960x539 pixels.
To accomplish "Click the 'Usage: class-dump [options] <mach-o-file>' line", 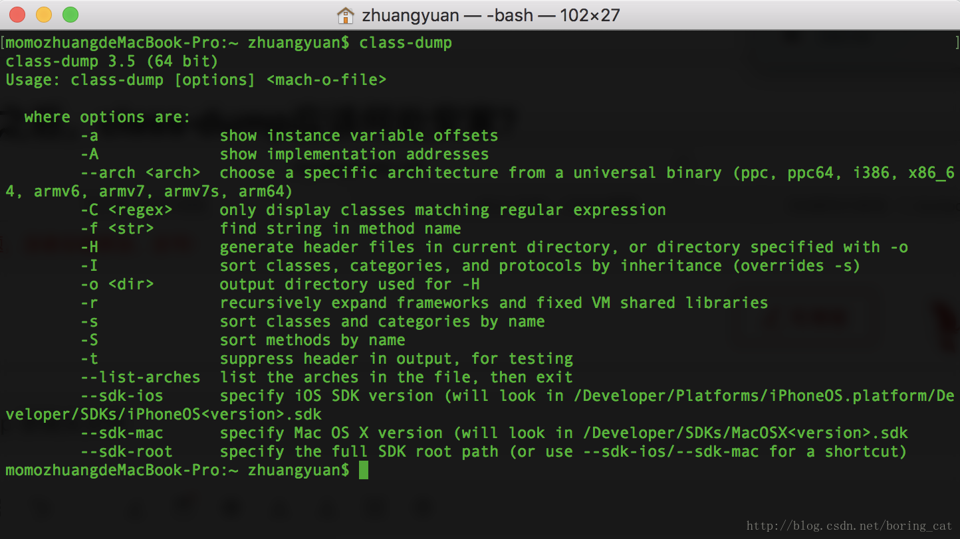I will (196, 80).
